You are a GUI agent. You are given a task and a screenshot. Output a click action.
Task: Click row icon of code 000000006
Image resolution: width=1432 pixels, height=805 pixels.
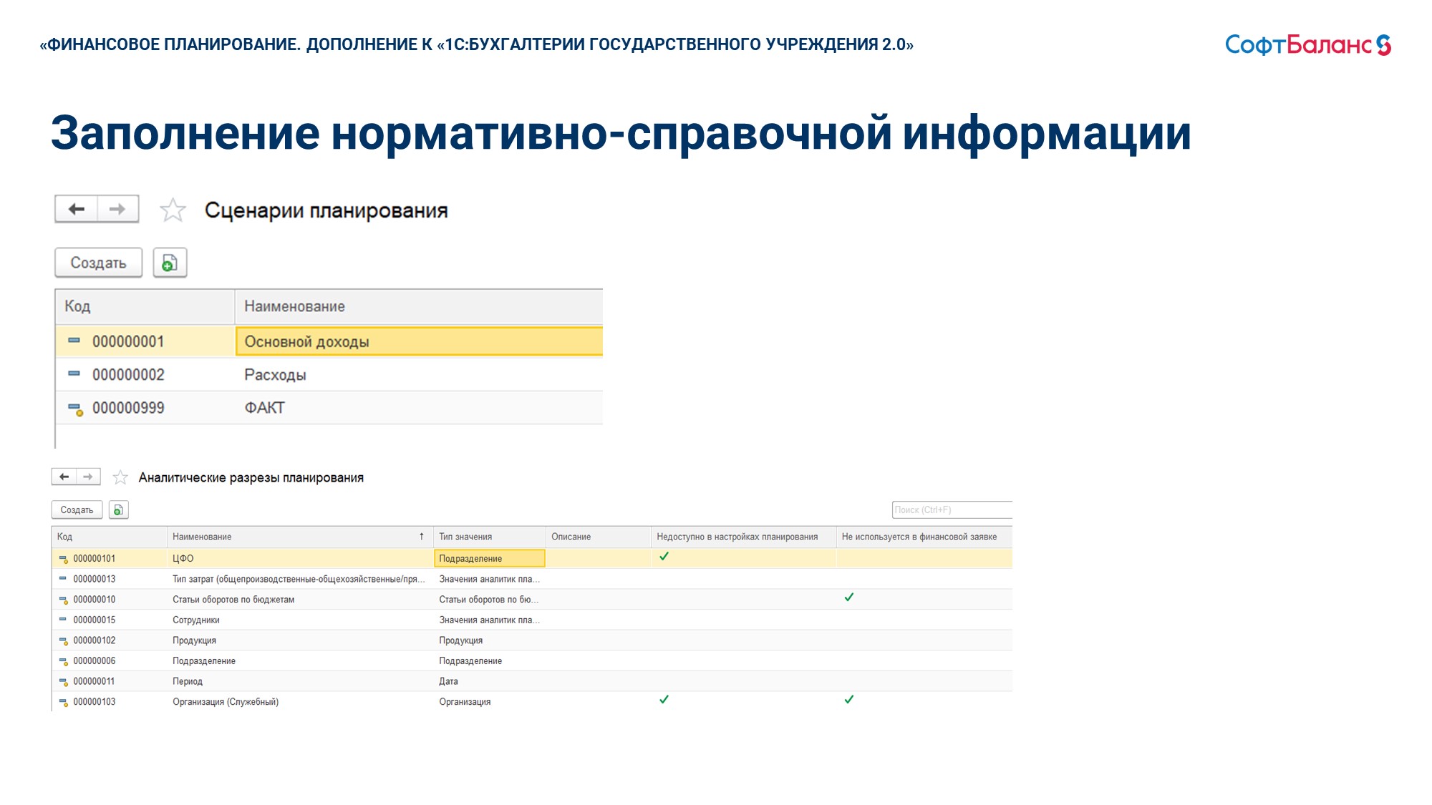coord(64,662)
